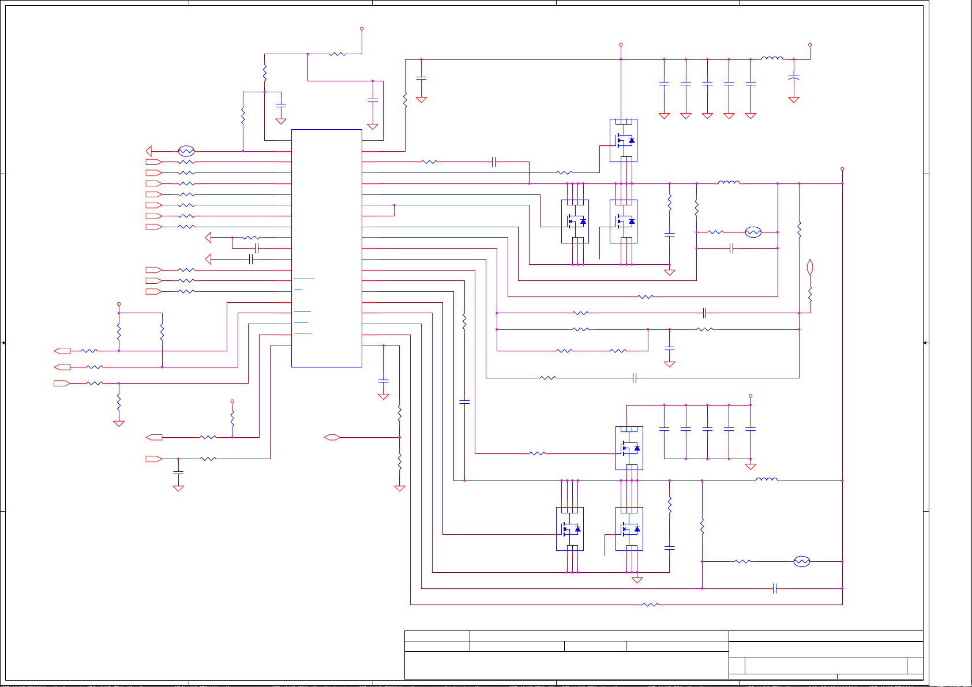Click the horizontal resistor beside the top-center power circle
The width and height of the screenshot is (972, 687).
point(337,54)
